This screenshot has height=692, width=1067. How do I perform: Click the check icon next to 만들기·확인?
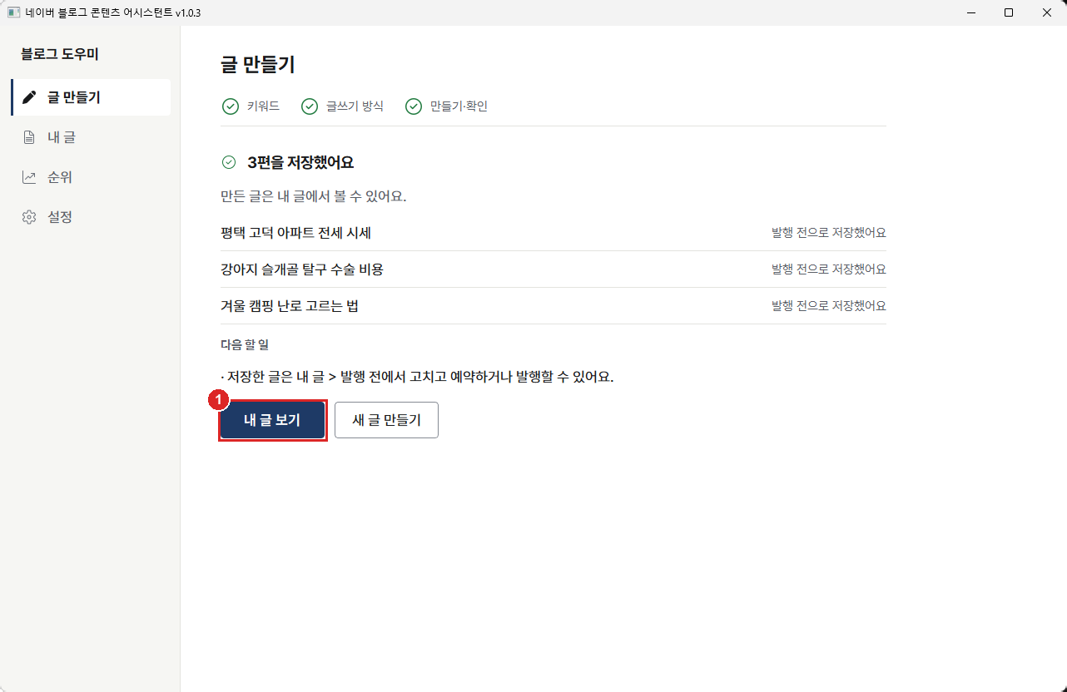[x=414, y=106]
